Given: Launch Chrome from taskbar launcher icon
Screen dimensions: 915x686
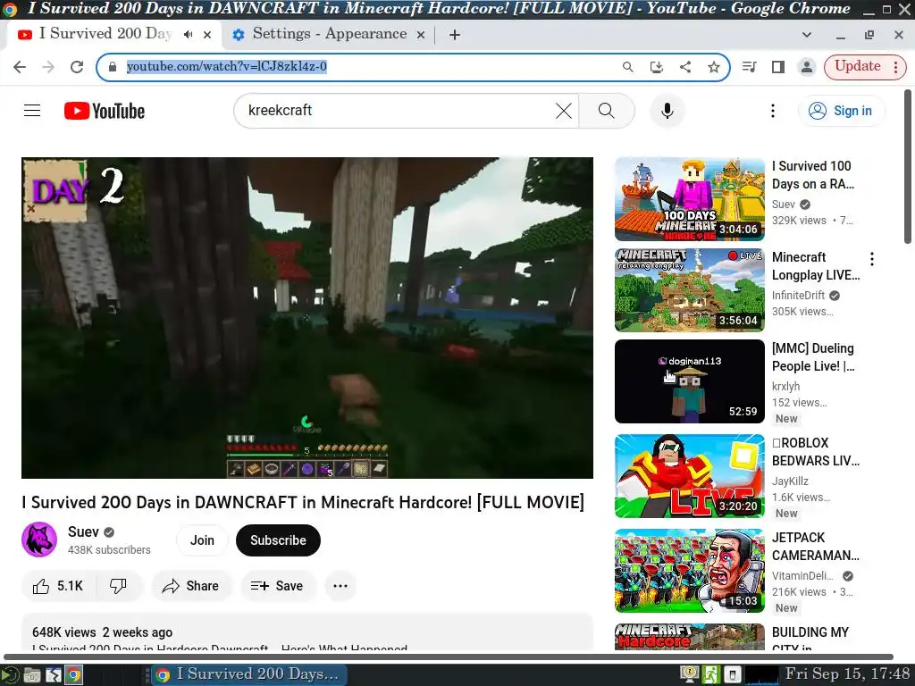Looking at the screenshot, I should click(73, 675).
